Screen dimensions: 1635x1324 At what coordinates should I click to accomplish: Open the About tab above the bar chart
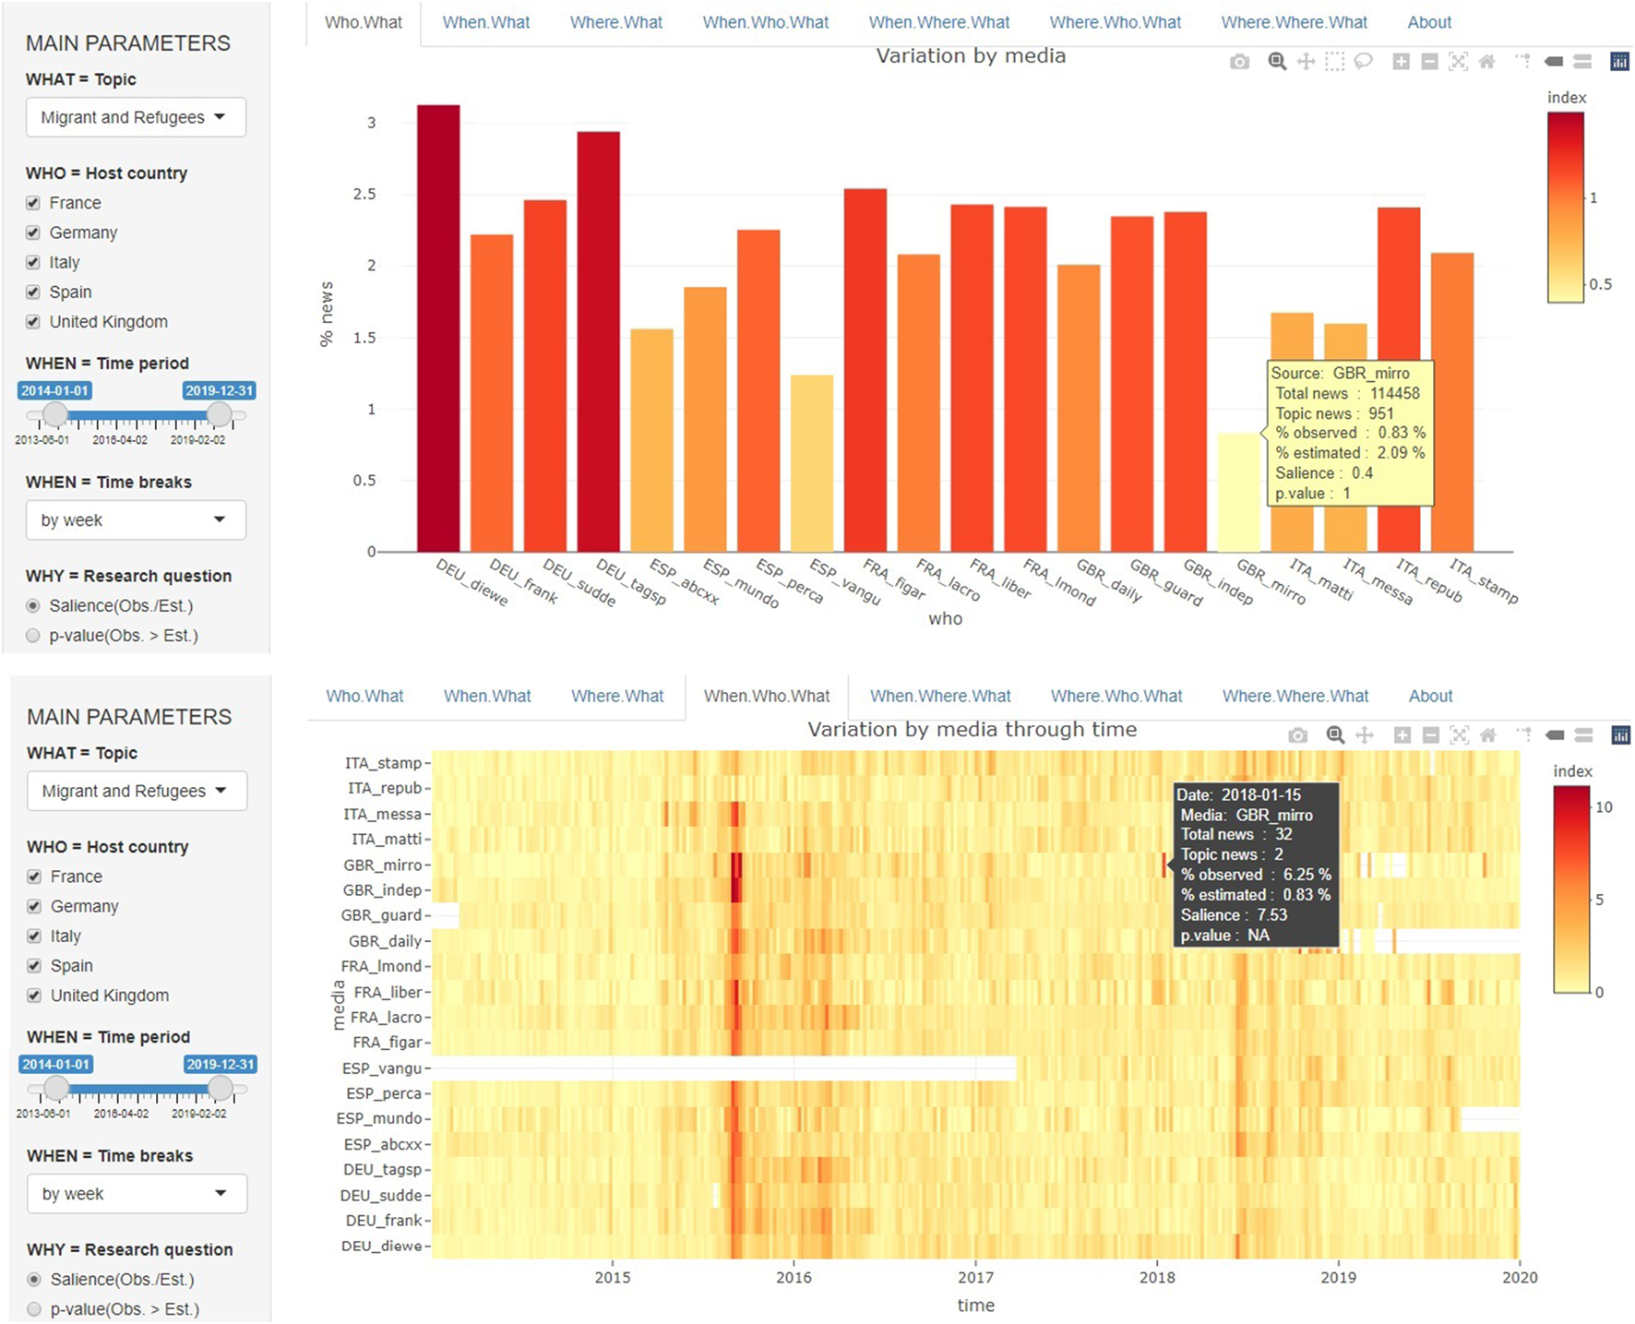(x=1428, y=22)
